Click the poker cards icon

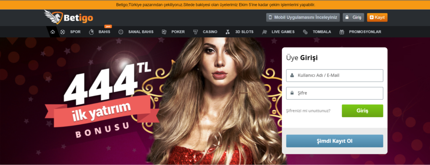[164, 32]
